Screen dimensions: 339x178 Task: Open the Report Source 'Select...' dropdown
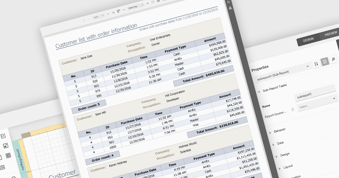click(317, 103)
